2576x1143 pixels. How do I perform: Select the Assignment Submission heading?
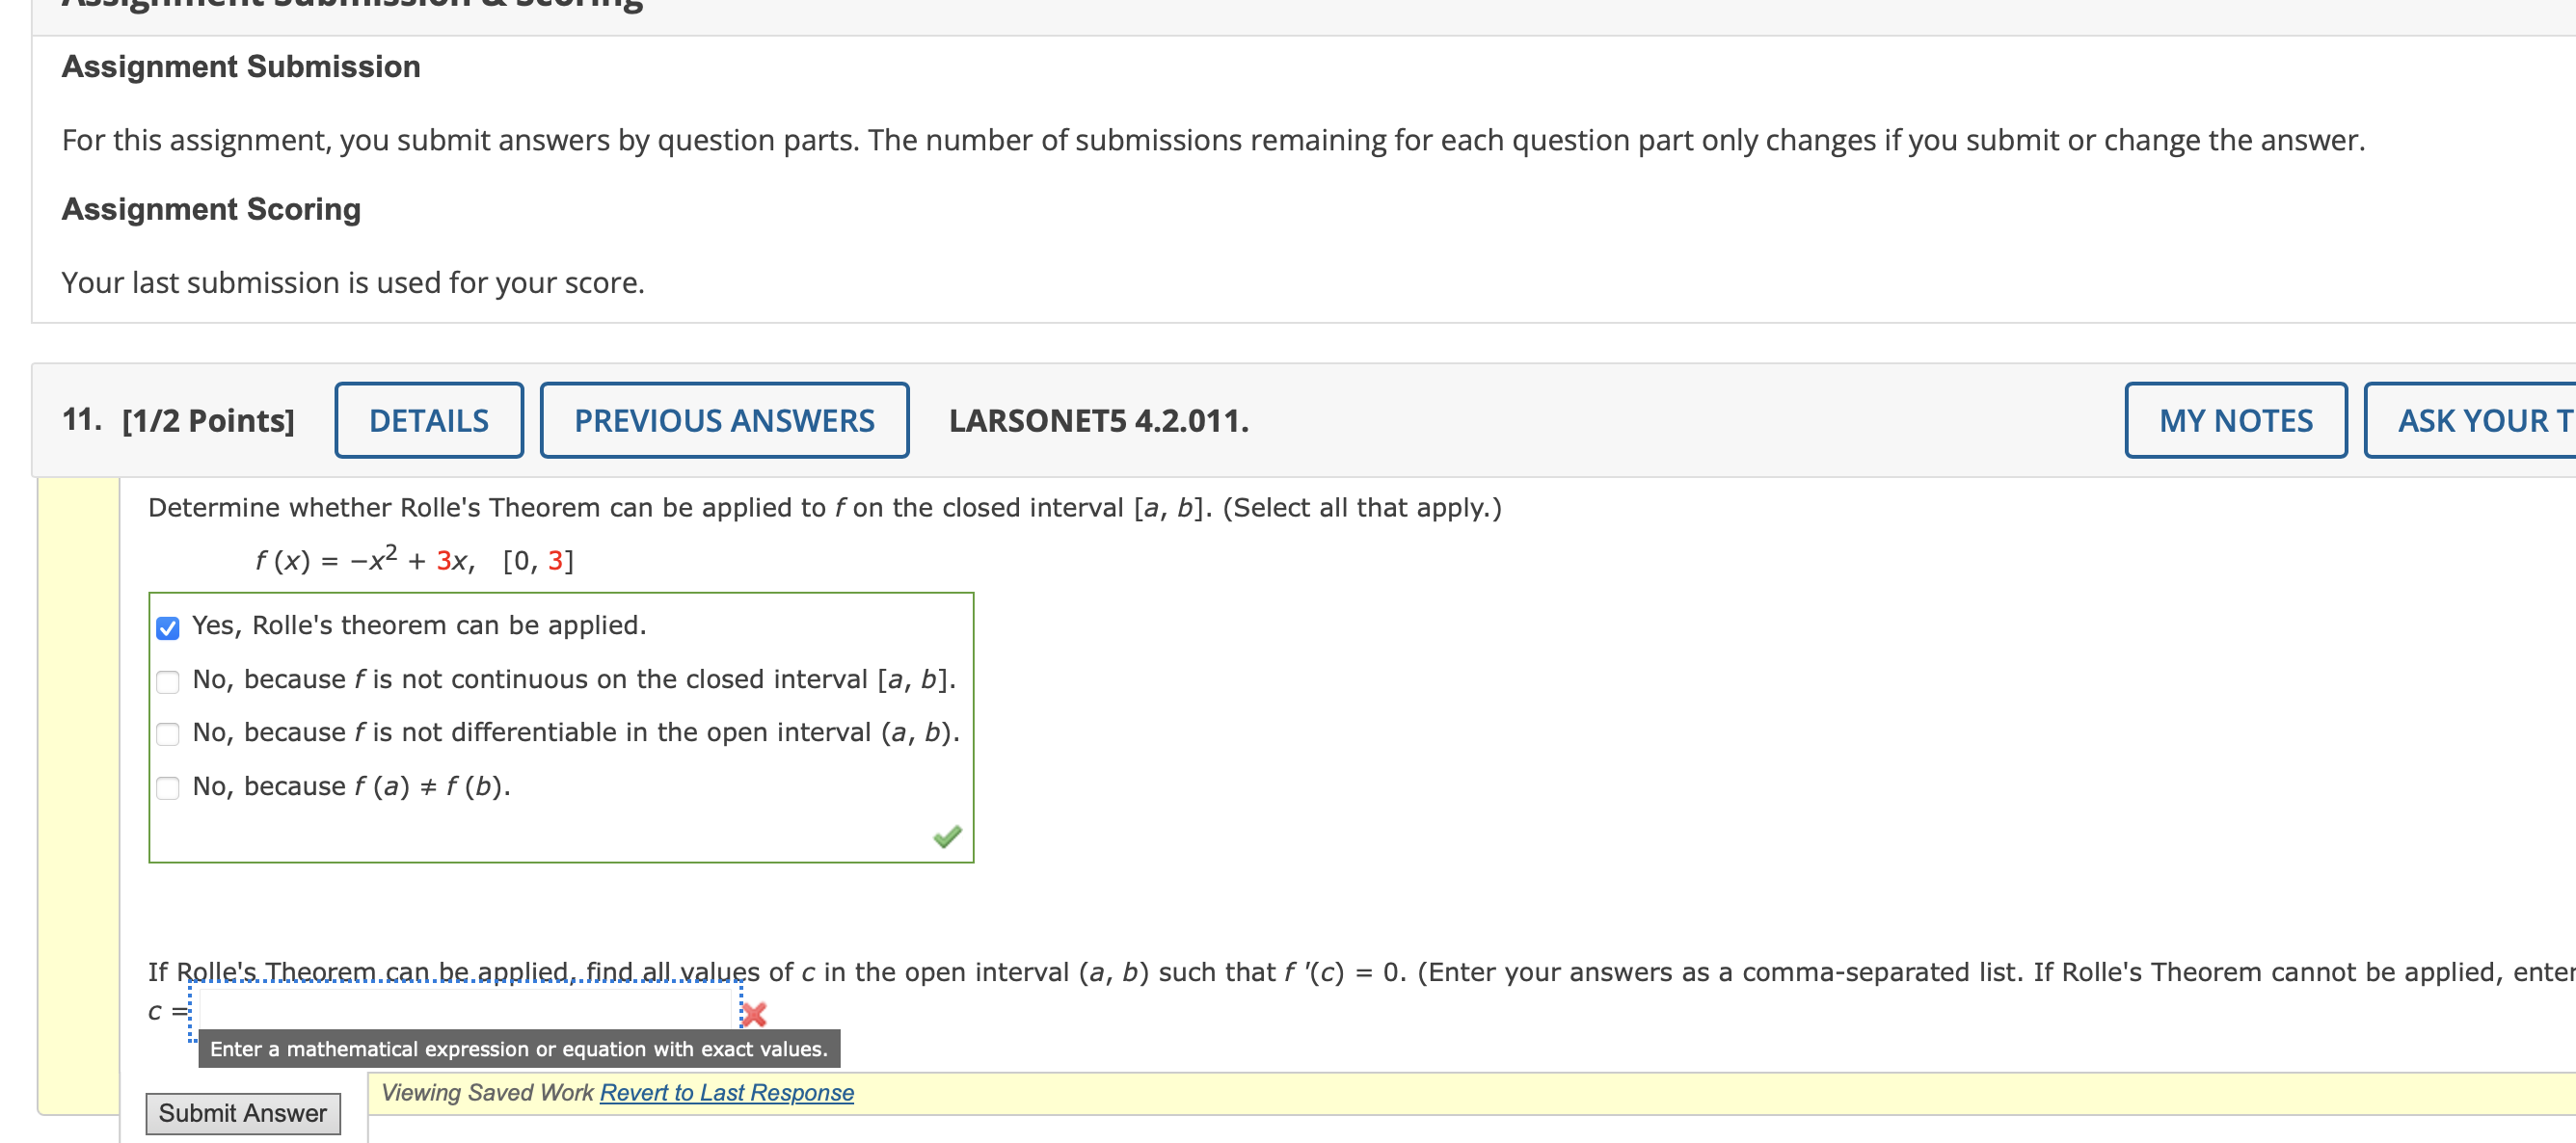(x=240, y=66)
